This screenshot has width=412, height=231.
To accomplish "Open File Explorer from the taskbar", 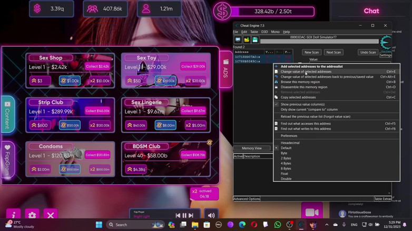I will coord(195,225).
